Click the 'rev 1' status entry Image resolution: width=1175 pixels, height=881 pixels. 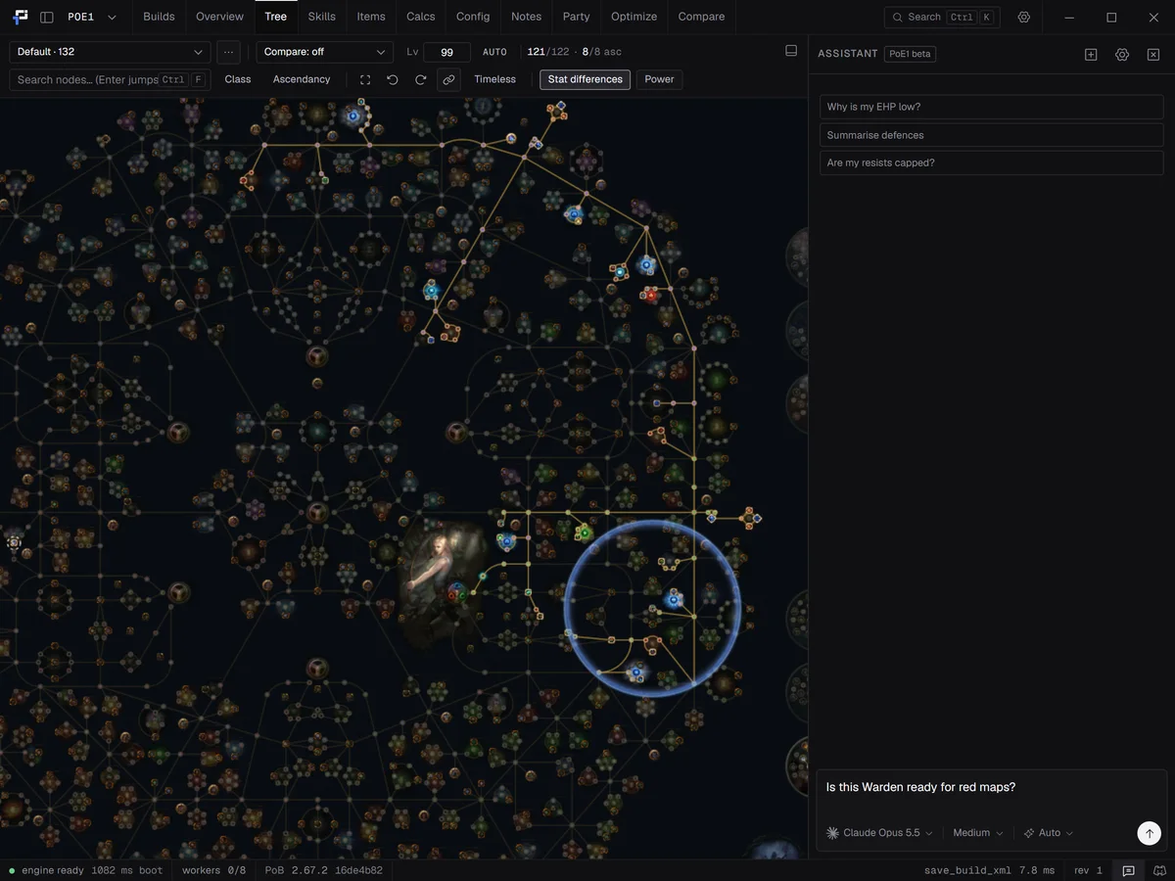click(x=1088, y=870)
